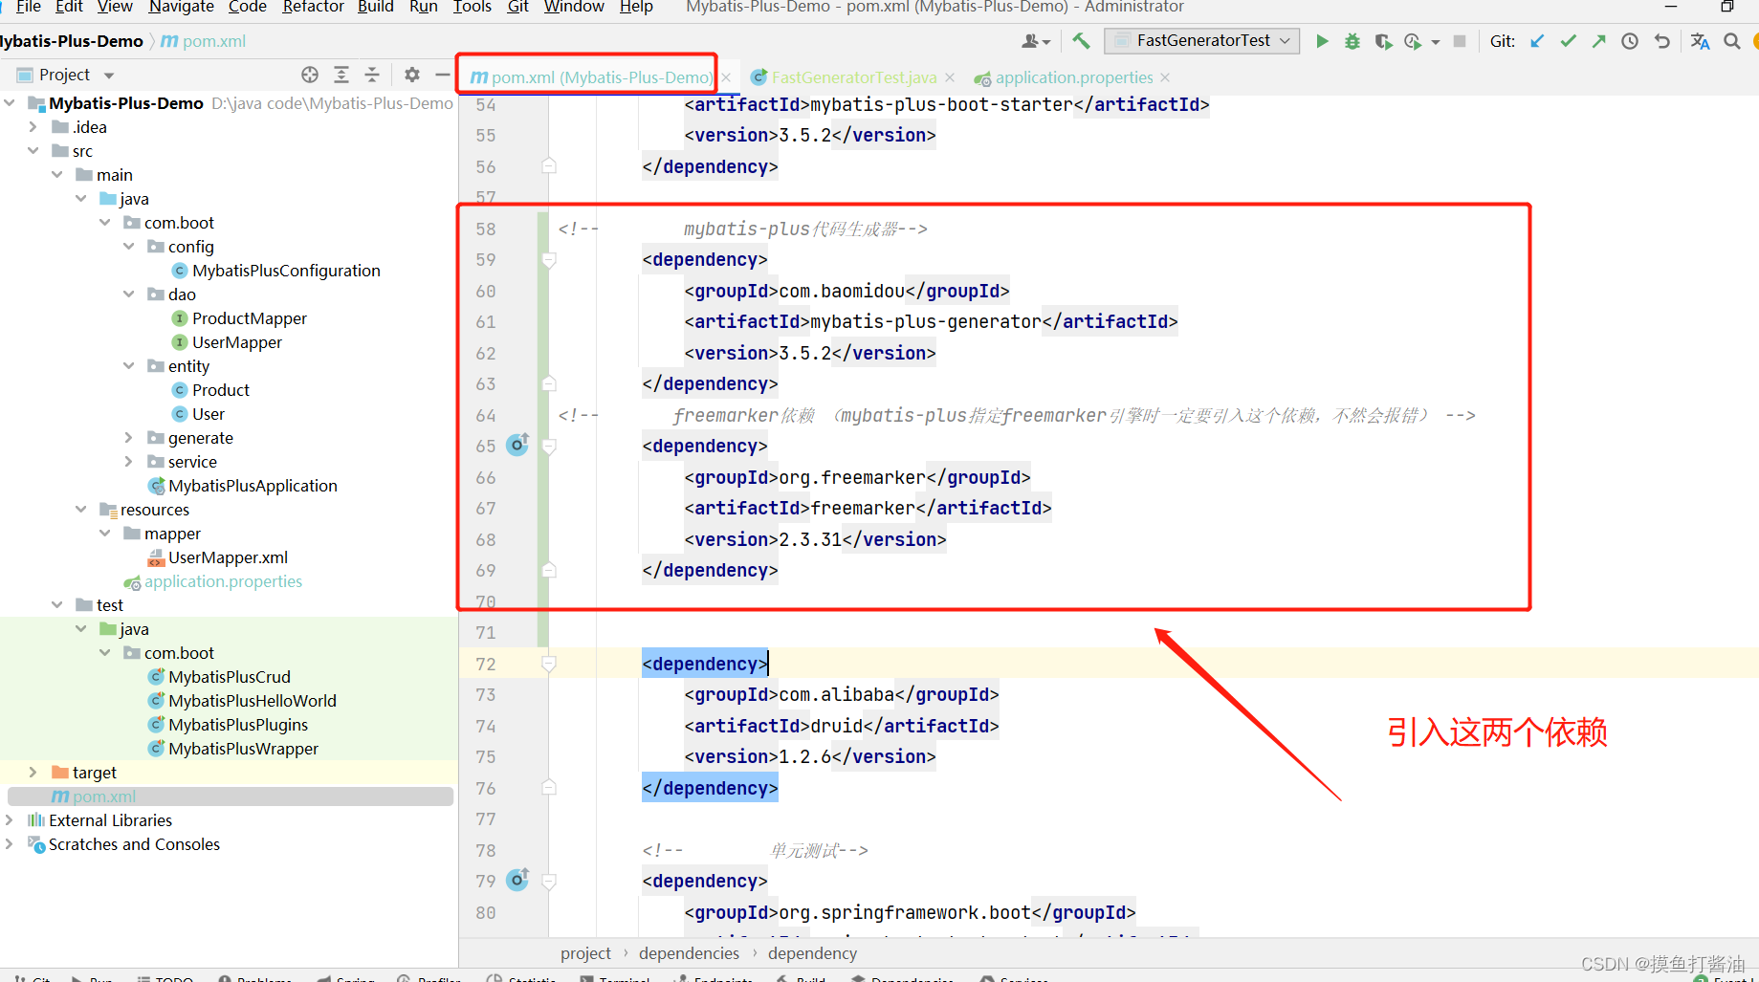This screenshot has width=1759, height=982.
Task: Switch to FastGeneratorTest.java tab
Action: (853, 77)
